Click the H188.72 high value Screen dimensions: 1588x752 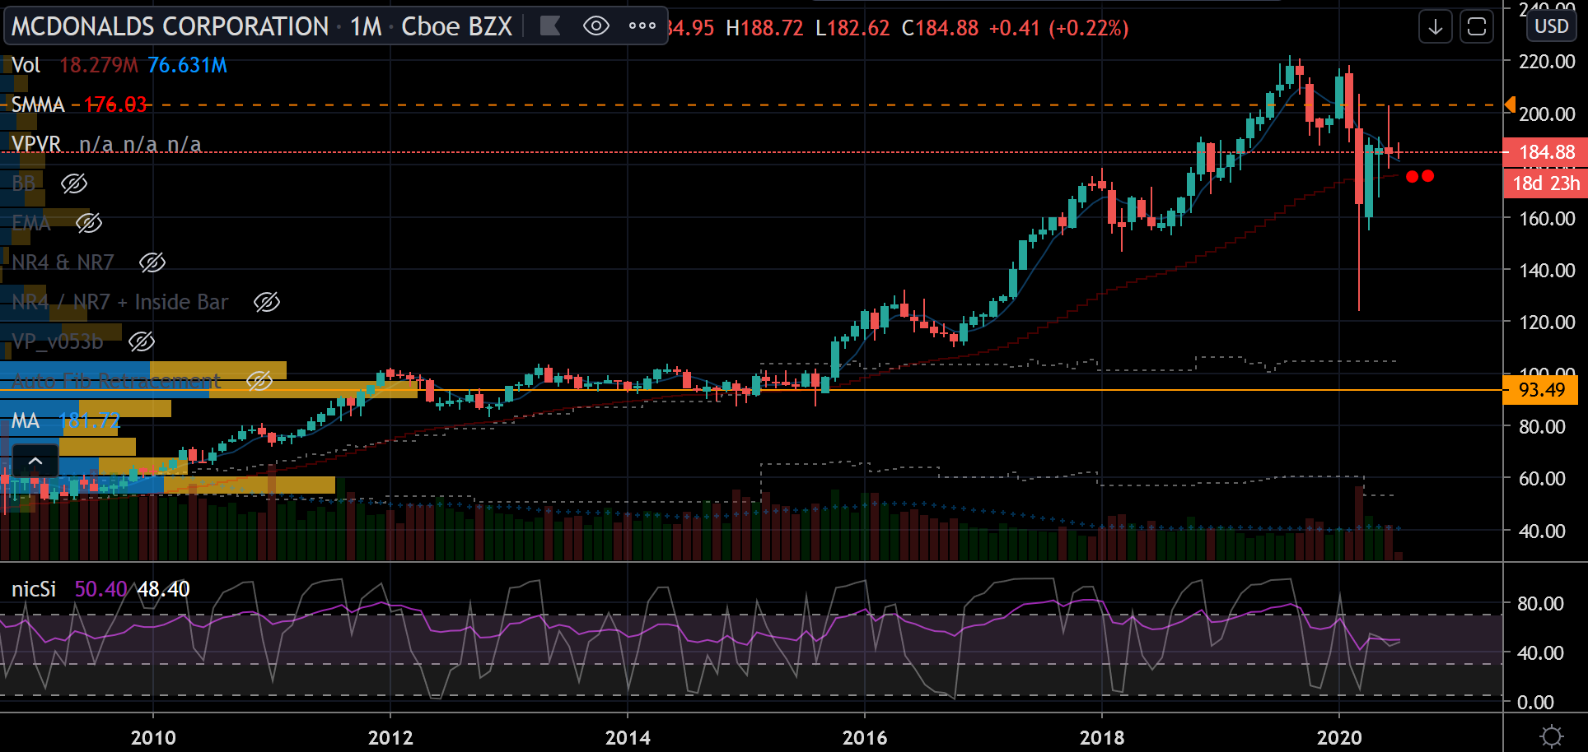pyautogui.click(x=764, y=28)
